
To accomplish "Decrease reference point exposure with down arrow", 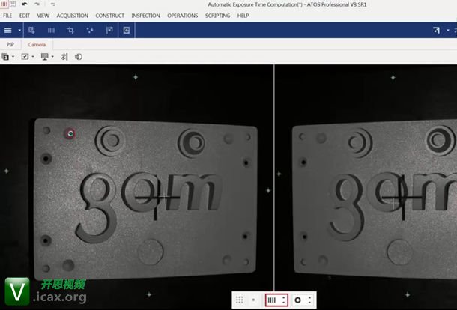I will [x=309, y=303].
